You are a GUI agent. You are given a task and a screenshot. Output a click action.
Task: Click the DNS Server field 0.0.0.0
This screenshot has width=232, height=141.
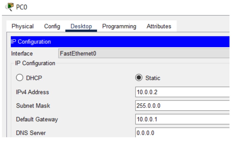(x=182, y=133)
